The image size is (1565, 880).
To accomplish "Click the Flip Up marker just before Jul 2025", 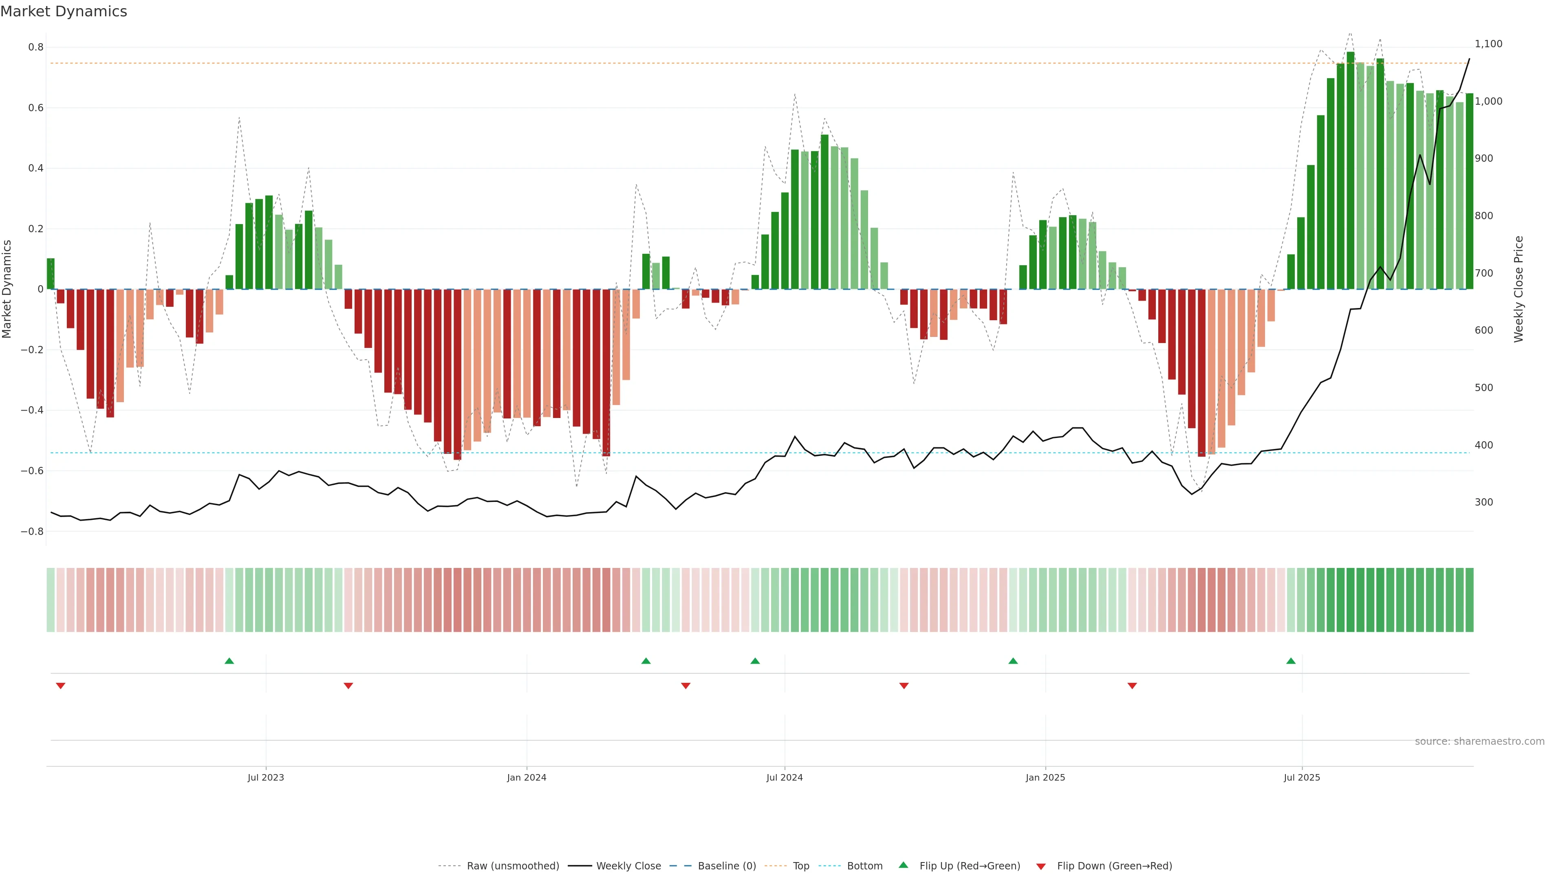I will (x=1291, y=661).
